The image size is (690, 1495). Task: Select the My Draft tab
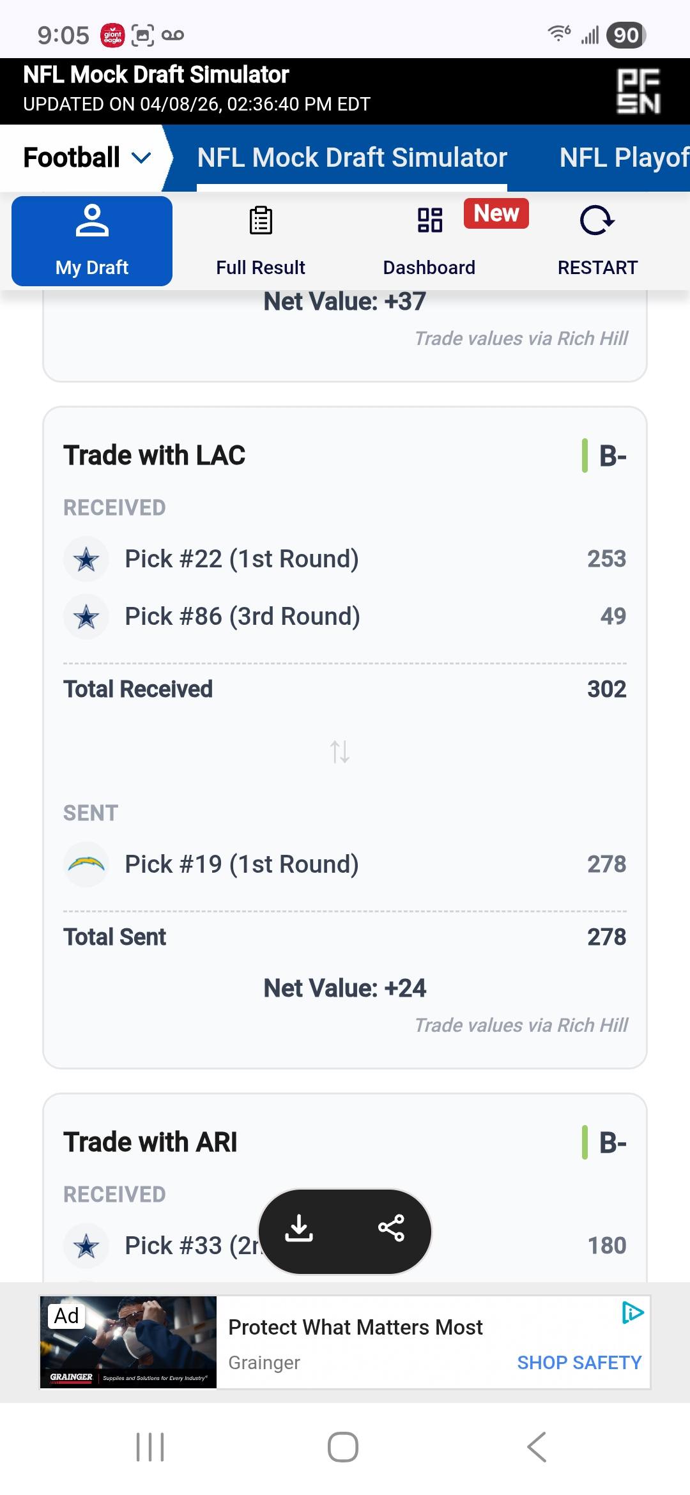tap(92, 241)
